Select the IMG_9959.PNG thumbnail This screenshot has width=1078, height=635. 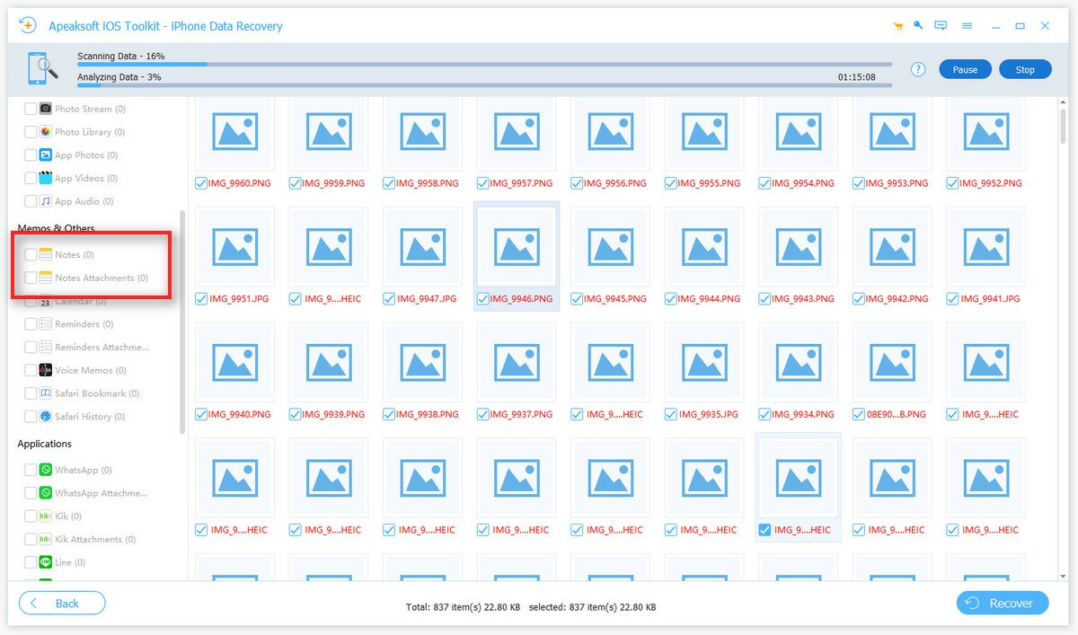click(x=329, y=132)
